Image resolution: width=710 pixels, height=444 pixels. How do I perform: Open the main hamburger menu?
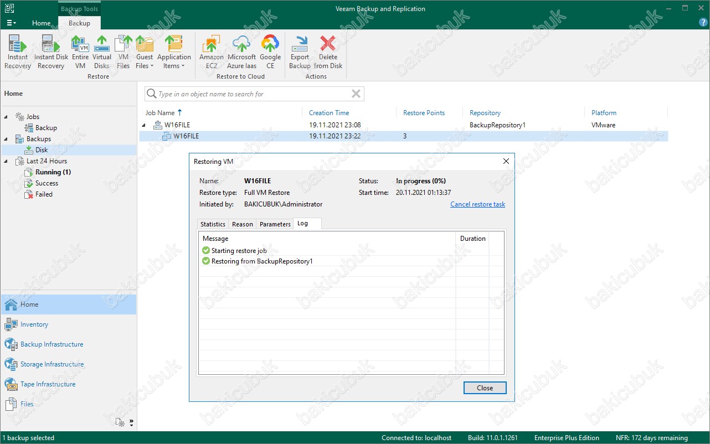[x=11, y=23]
